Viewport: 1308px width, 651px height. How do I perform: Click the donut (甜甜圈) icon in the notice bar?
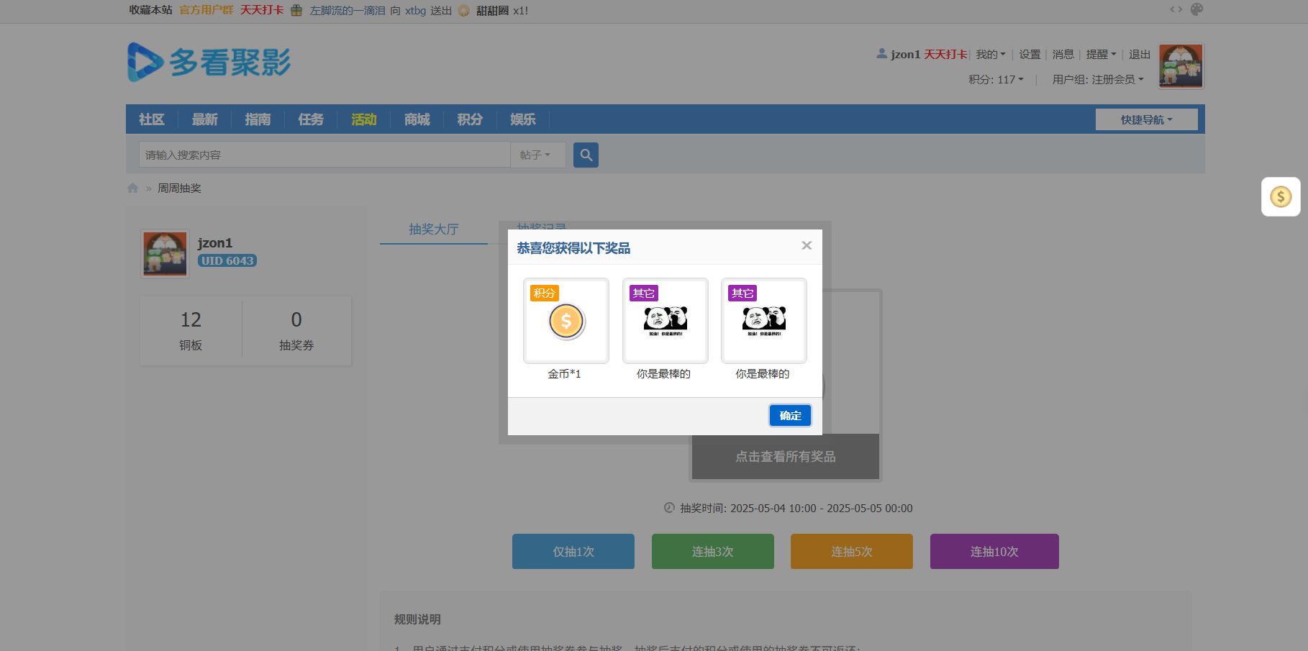463,11
